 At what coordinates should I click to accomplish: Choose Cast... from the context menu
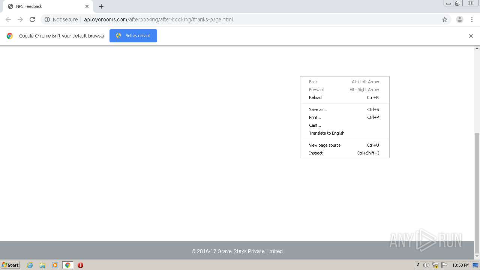pyautogui.click(x=345, y=125)
